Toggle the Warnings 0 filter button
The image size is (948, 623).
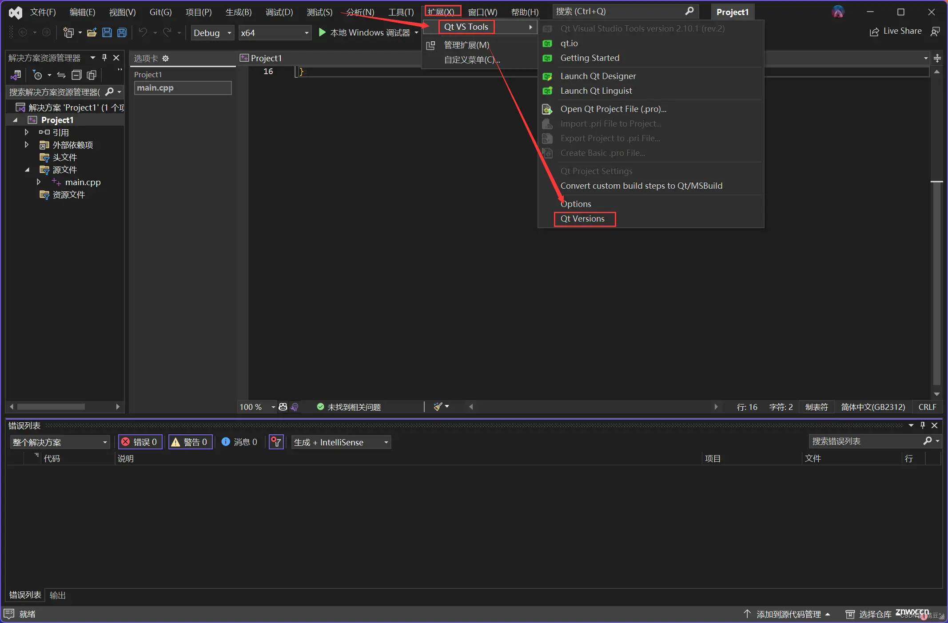[x=191, y=442]
